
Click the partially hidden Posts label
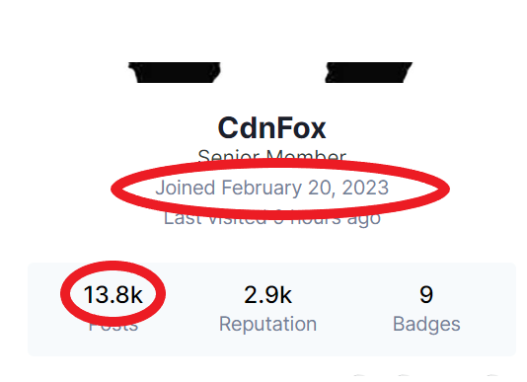click(x=113, y=326)
